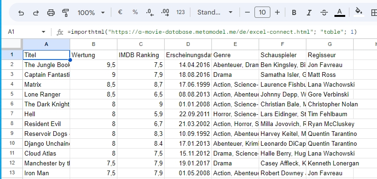Click the Schauspieler header cell
Viewport: 377px width, 179px height.
click(x=282, y=55)
